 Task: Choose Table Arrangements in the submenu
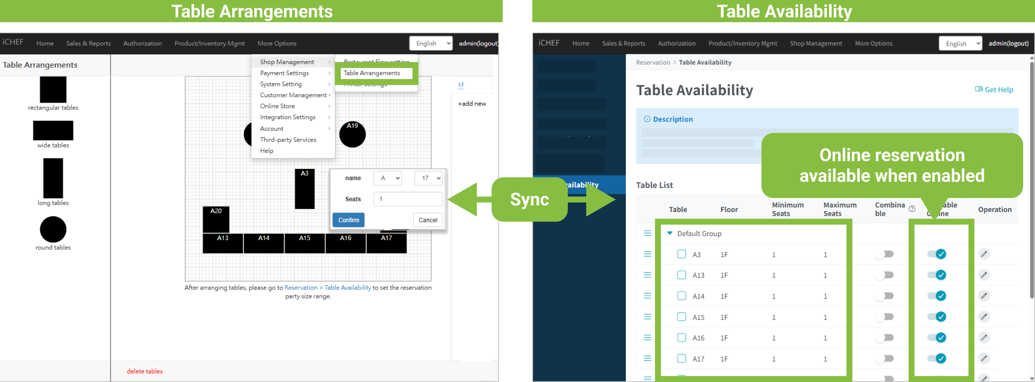(x=372, y=73)
